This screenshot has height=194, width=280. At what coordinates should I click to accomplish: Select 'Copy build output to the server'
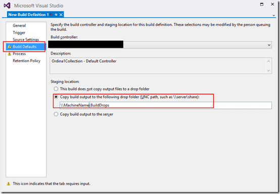point(56,114)
